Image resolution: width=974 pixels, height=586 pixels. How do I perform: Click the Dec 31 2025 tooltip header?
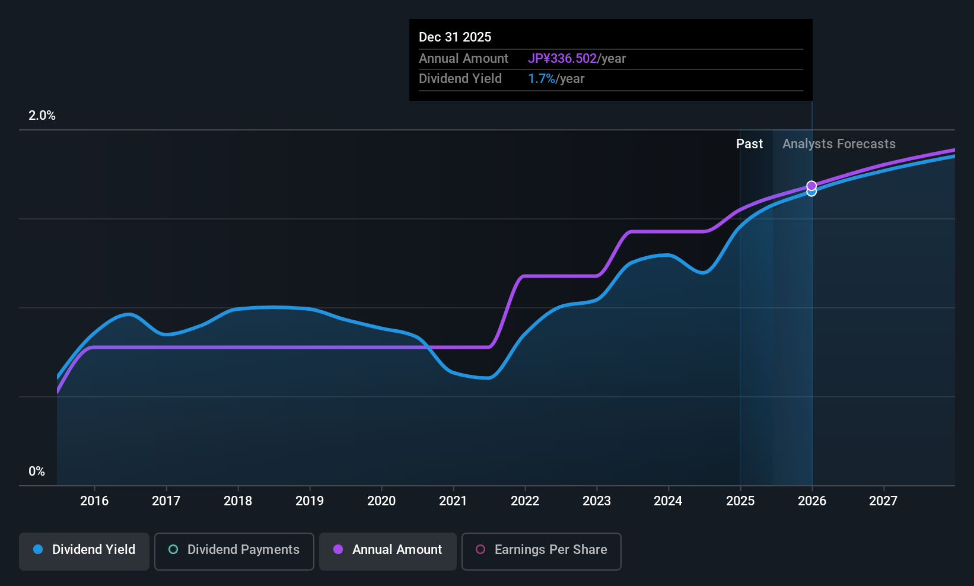pos(455,37)
